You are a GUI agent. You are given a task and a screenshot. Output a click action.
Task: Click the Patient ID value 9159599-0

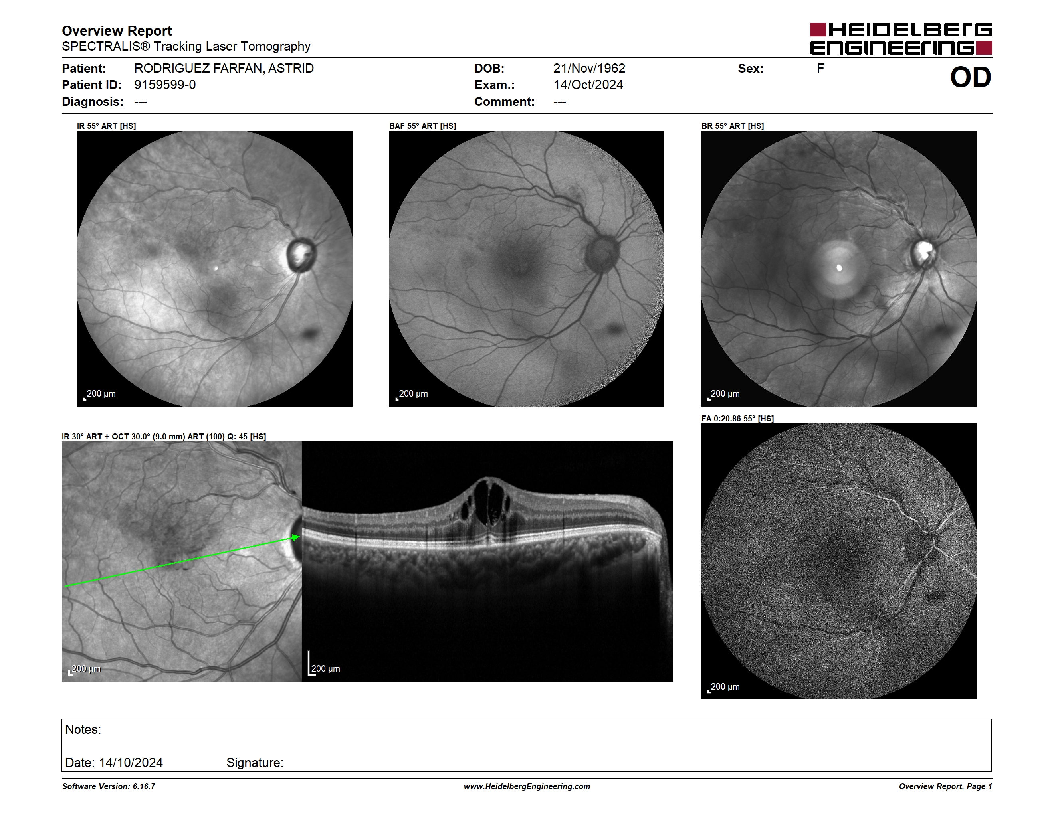[x=165, y=85]
